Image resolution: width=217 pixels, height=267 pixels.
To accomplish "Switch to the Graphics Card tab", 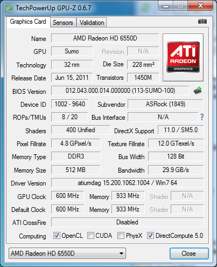I will point(28,22).
